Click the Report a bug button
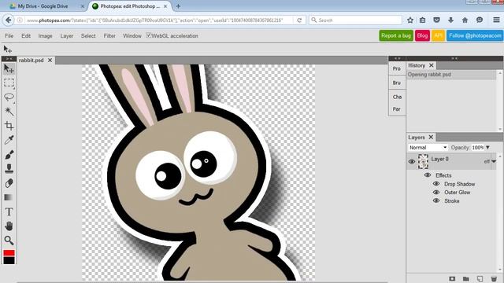This screenshot has height=283, width=504. coord(396,35)
